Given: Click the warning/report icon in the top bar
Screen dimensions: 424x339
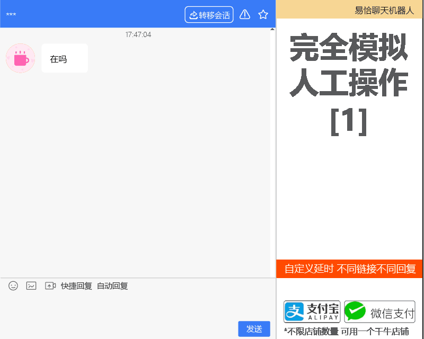Looking at the screenshot, I should click(x=244, y=14).
